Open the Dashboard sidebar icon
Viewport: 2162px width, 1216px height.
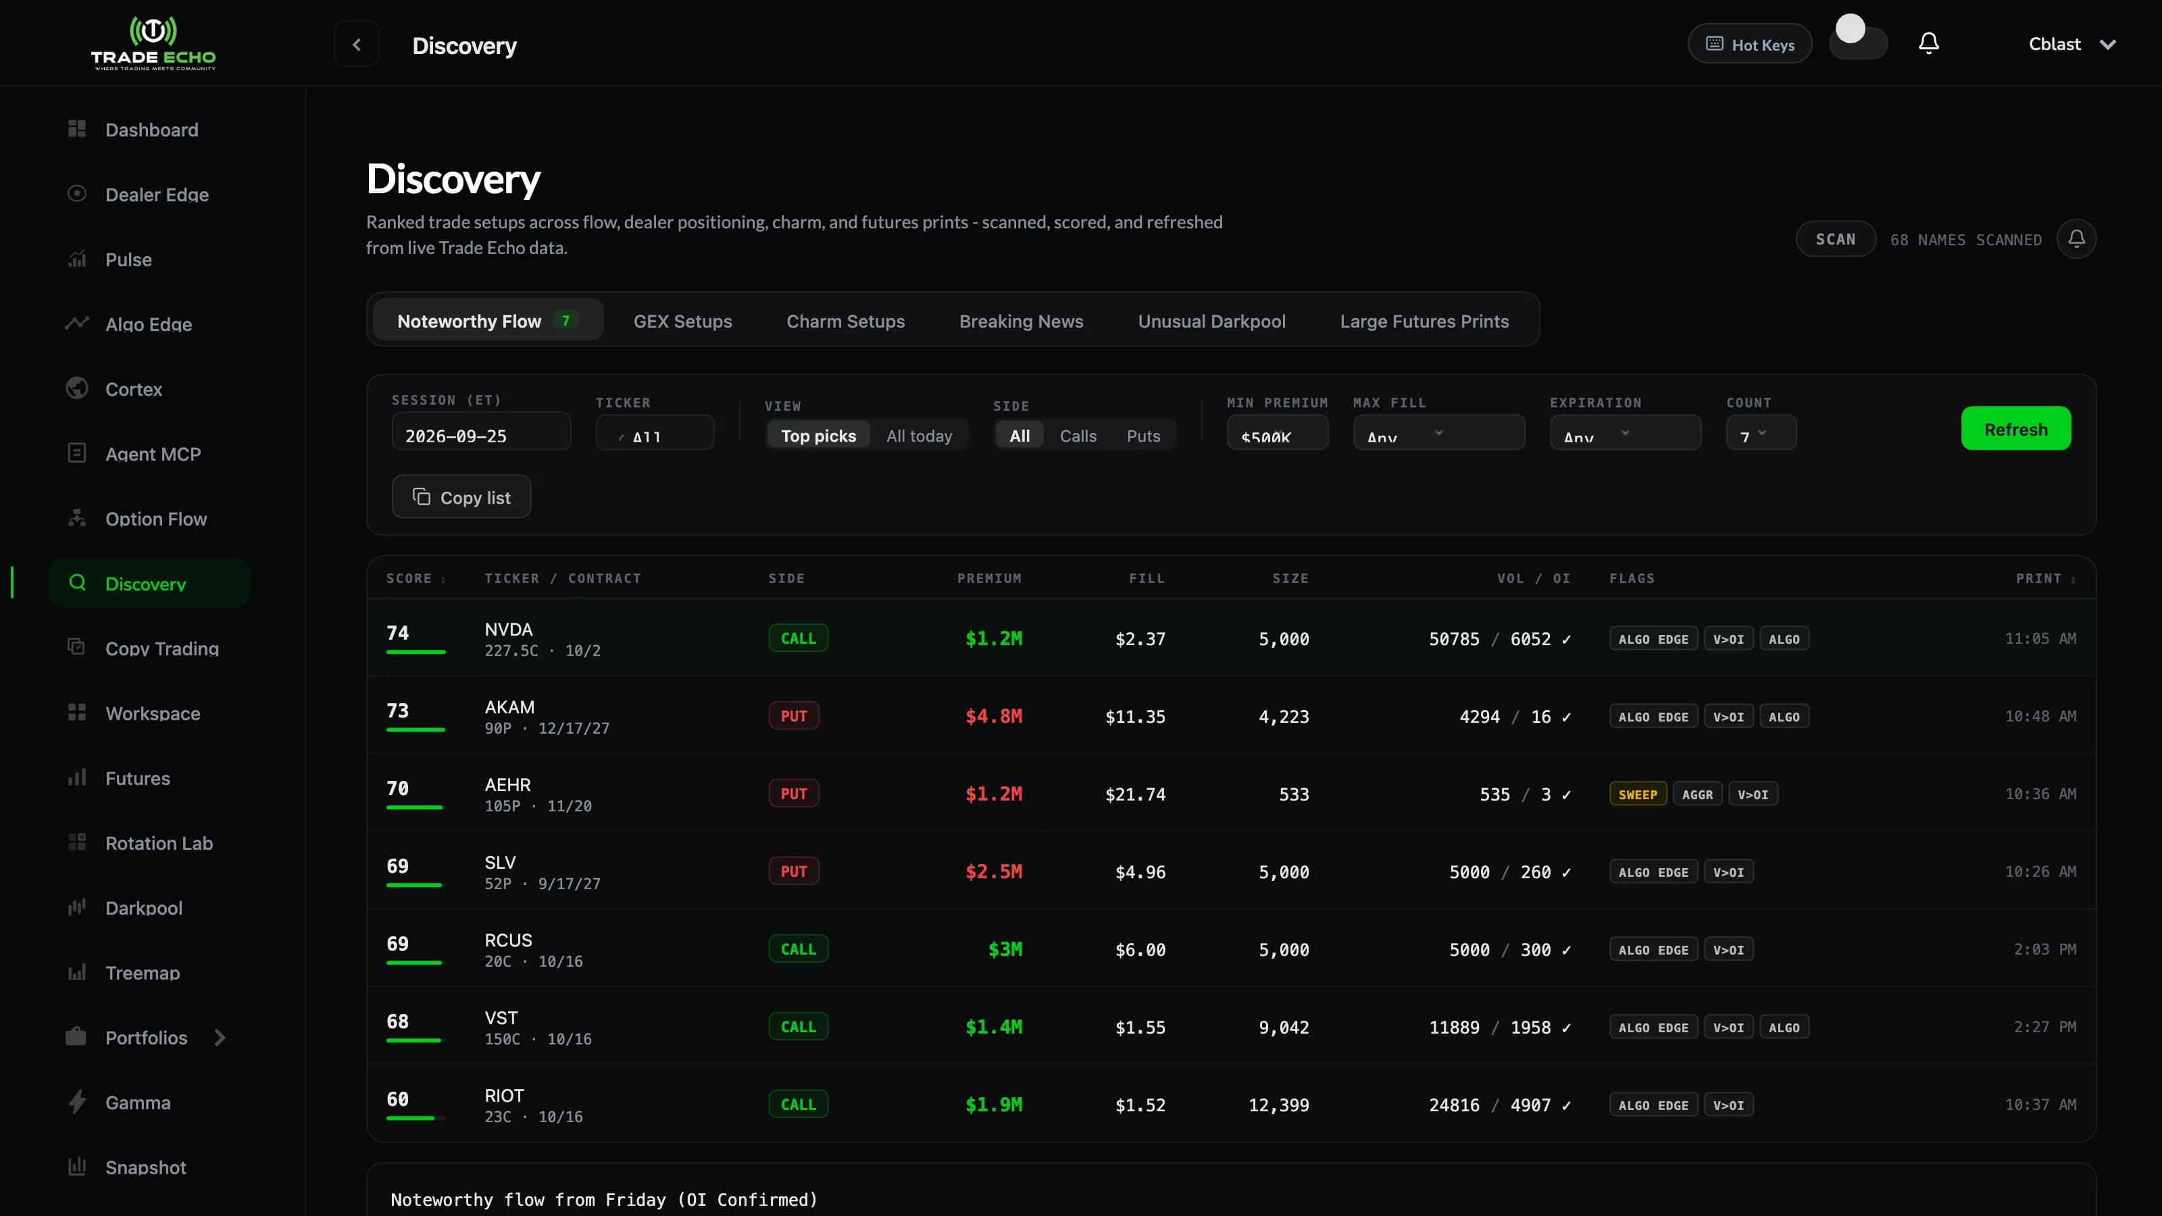76,128
